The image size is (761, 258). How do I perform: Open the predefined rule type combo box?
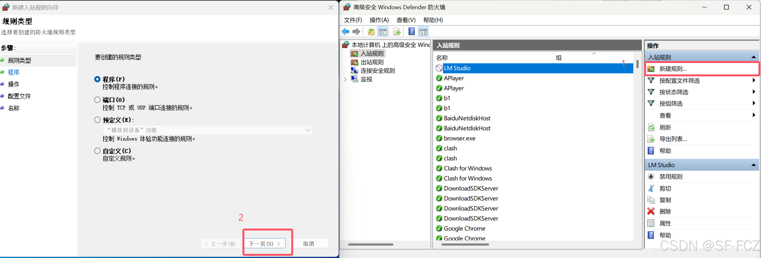208,130
